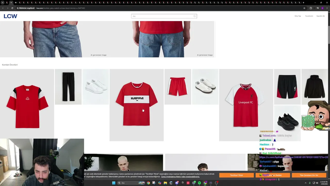The image size is (330, 186).
Task: Click the 'Bildirimler engellendi' notification chip
Action: pos(26,8)
